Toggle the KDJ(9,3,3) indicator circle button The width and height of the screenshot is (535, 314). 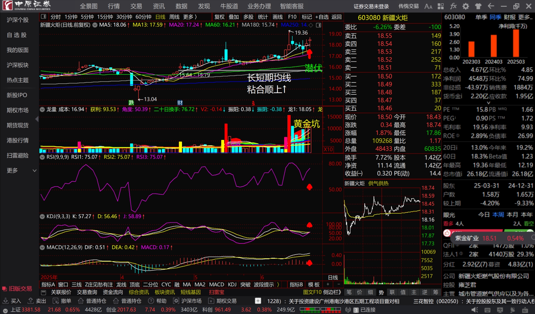42,216
